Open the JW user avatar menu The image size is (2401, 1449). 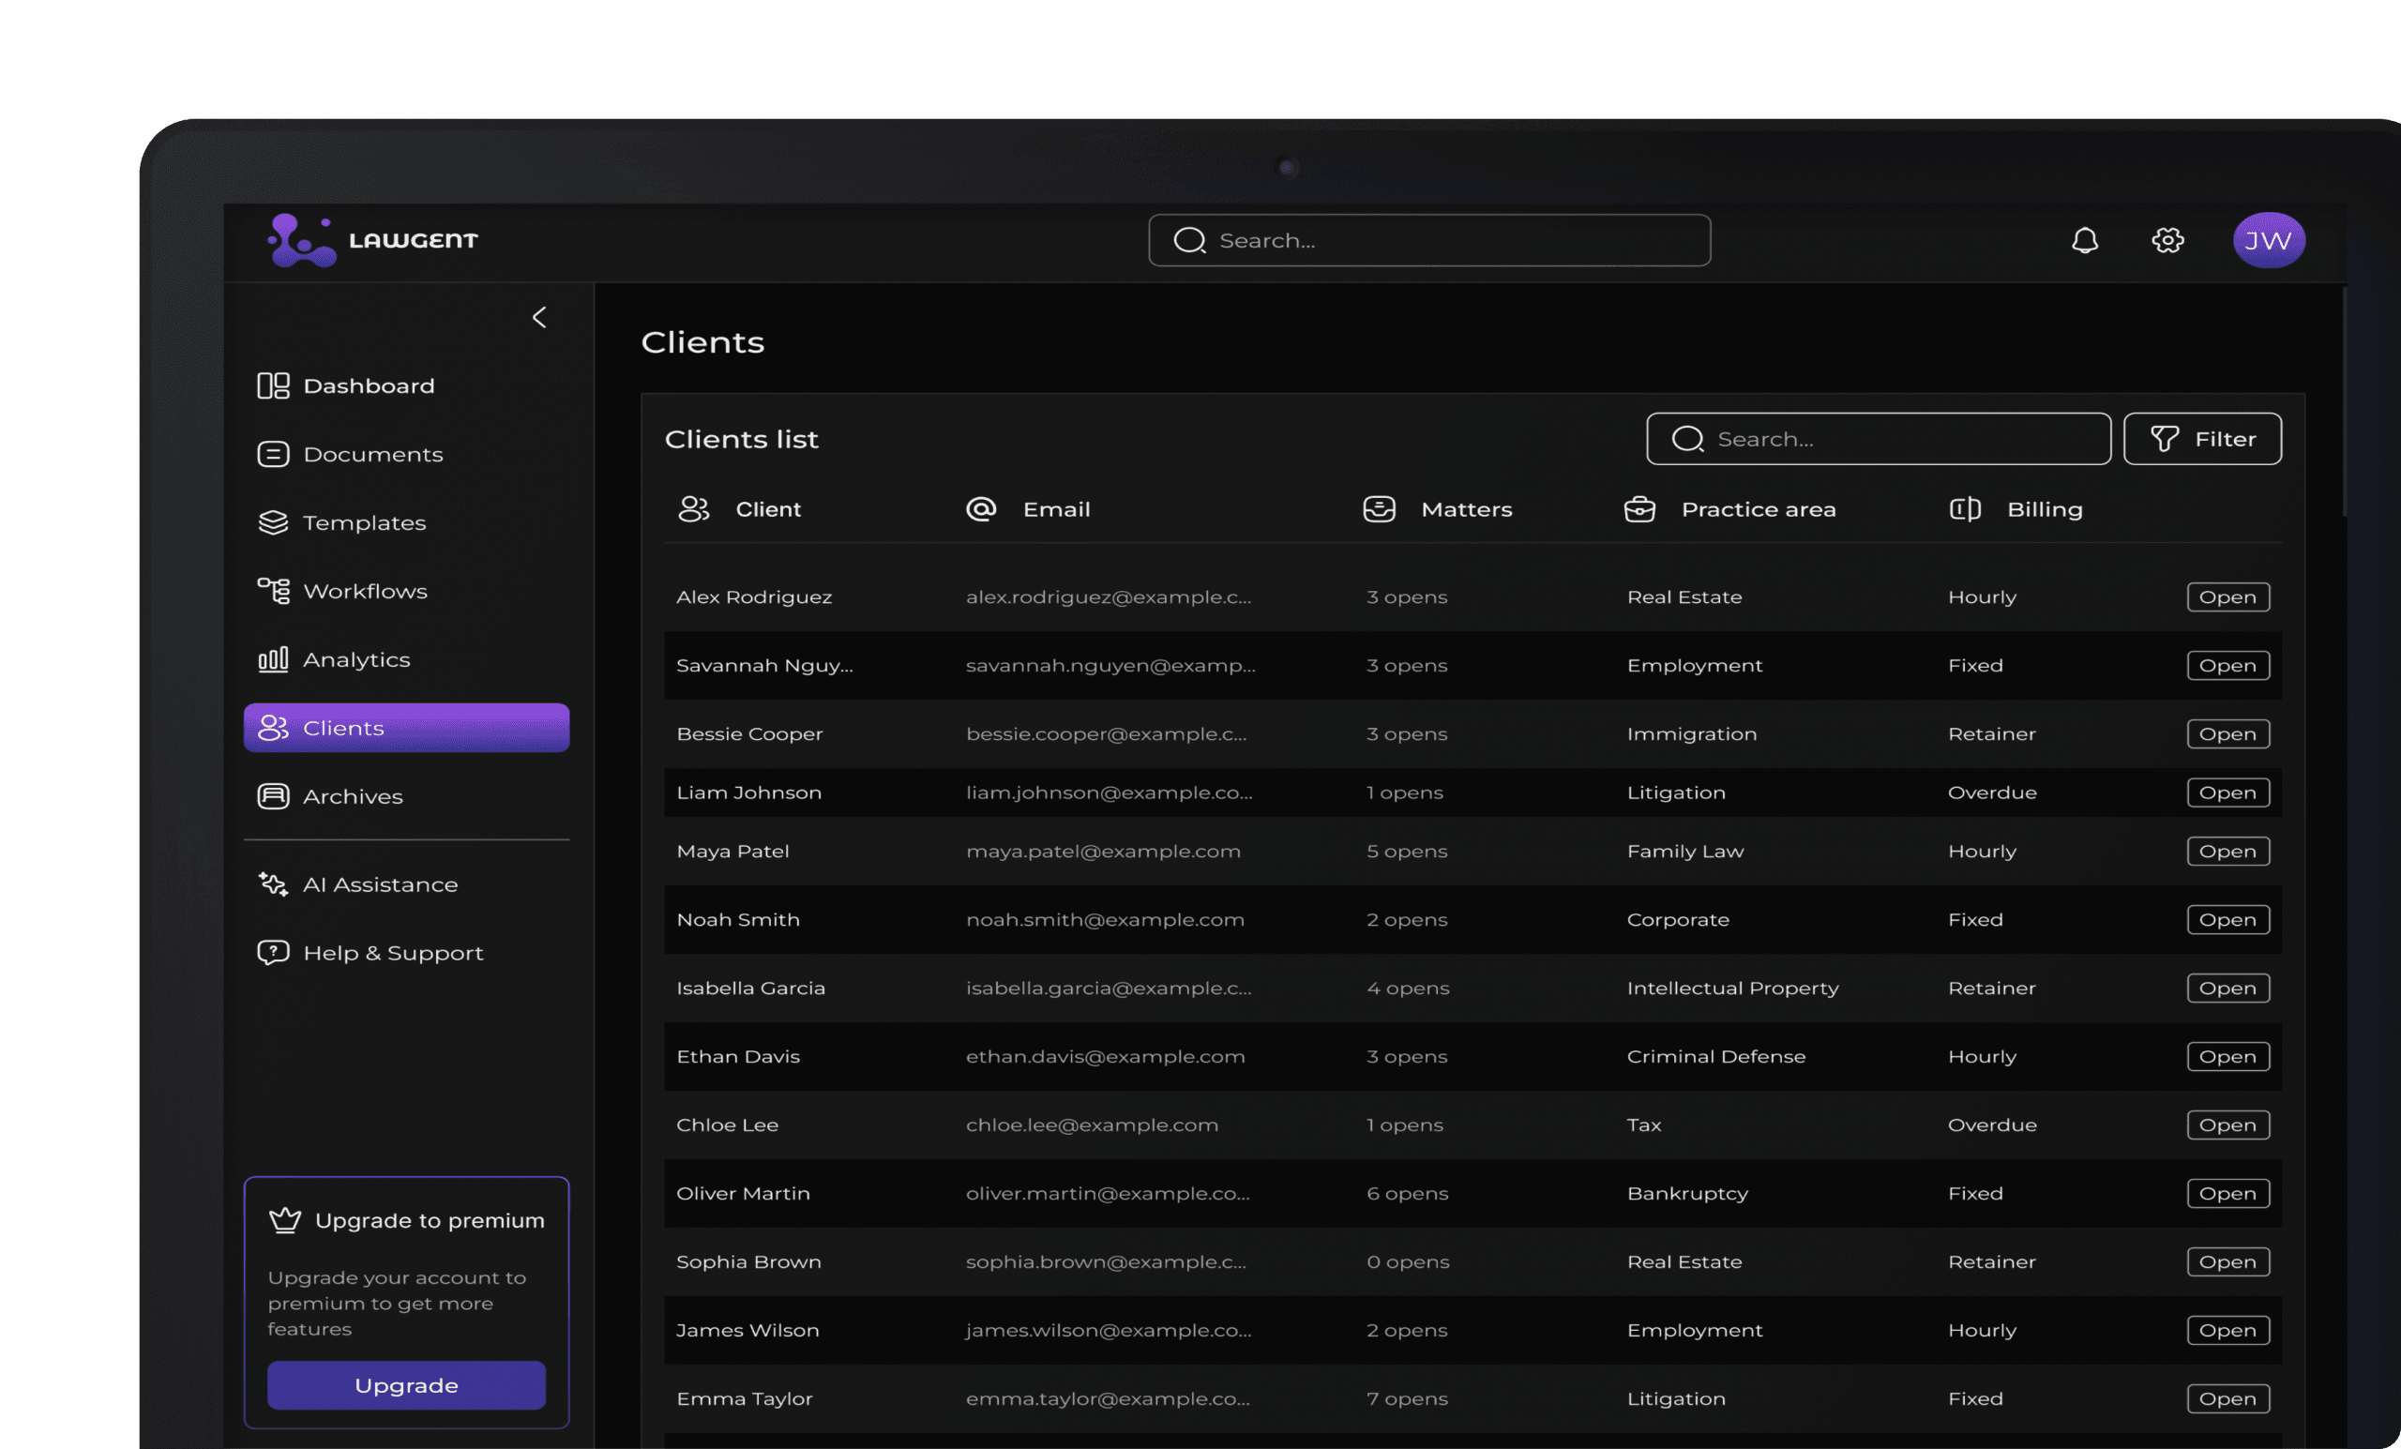2269,241
